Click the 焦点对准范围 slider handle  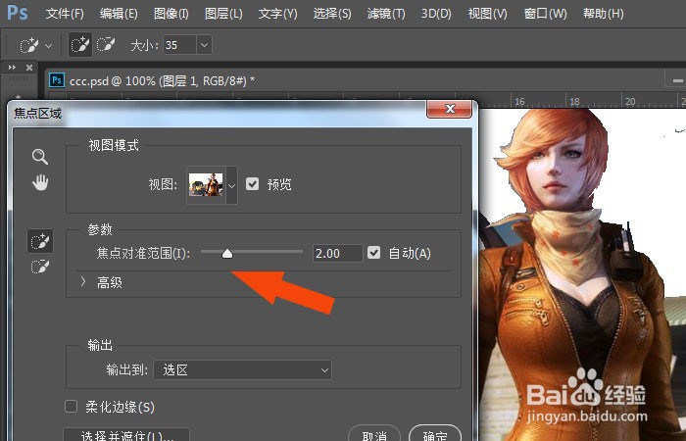tap(227, 253)
